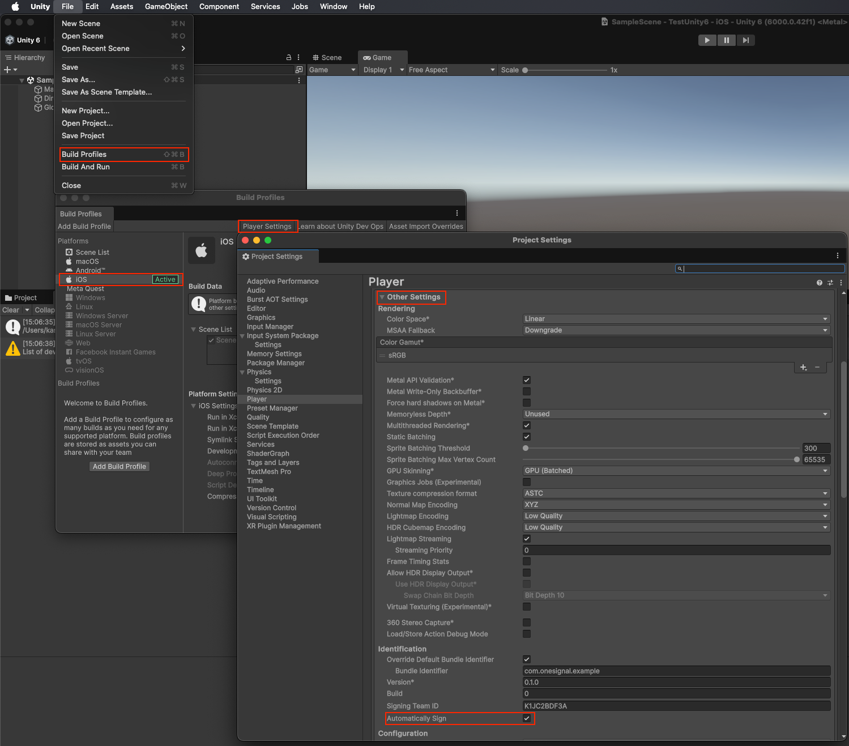Click the error icon beside 15:06:35 log
The width and height of the screenshot is (849, 746).
pyautogui.click(x=12, y=326)
